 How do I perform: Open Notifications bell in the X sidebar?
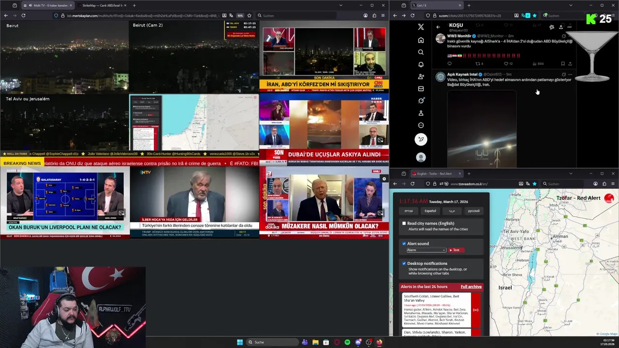[421, 64]
